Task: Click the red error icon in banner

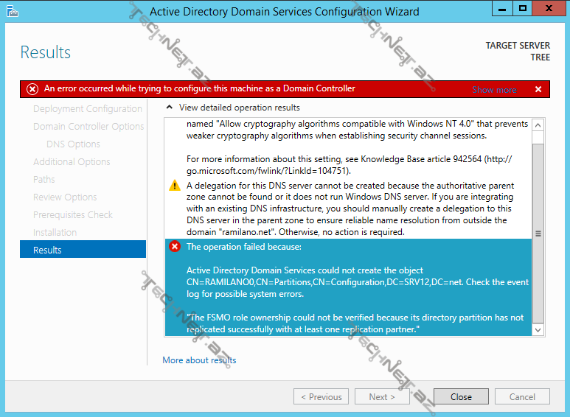Action: click(32, 89)
